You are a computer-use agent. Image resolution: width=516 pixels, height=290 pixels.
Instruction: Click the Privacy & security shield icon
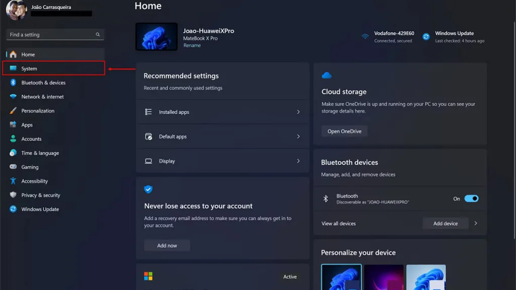[x=13, y=195]
